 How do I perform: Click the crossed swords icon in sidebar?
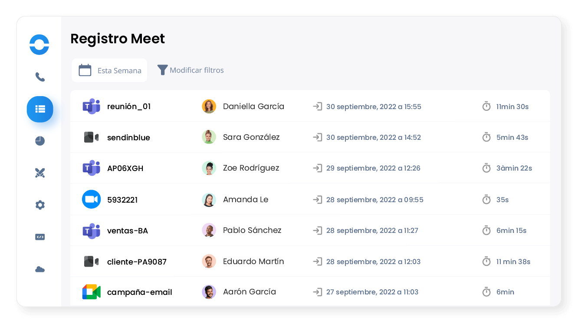pos(40,173)
